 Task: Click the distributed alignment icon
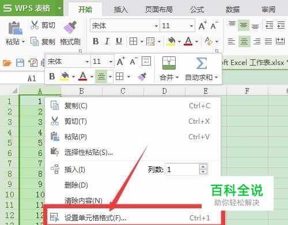coord(280,41)
